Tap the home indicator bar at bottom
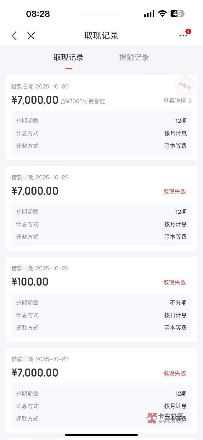 coord(101,435)
